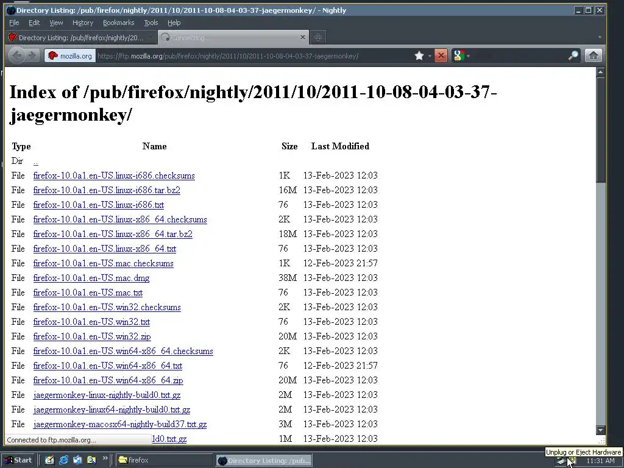Click the forward navigation arrow

[x=32, y=55]
